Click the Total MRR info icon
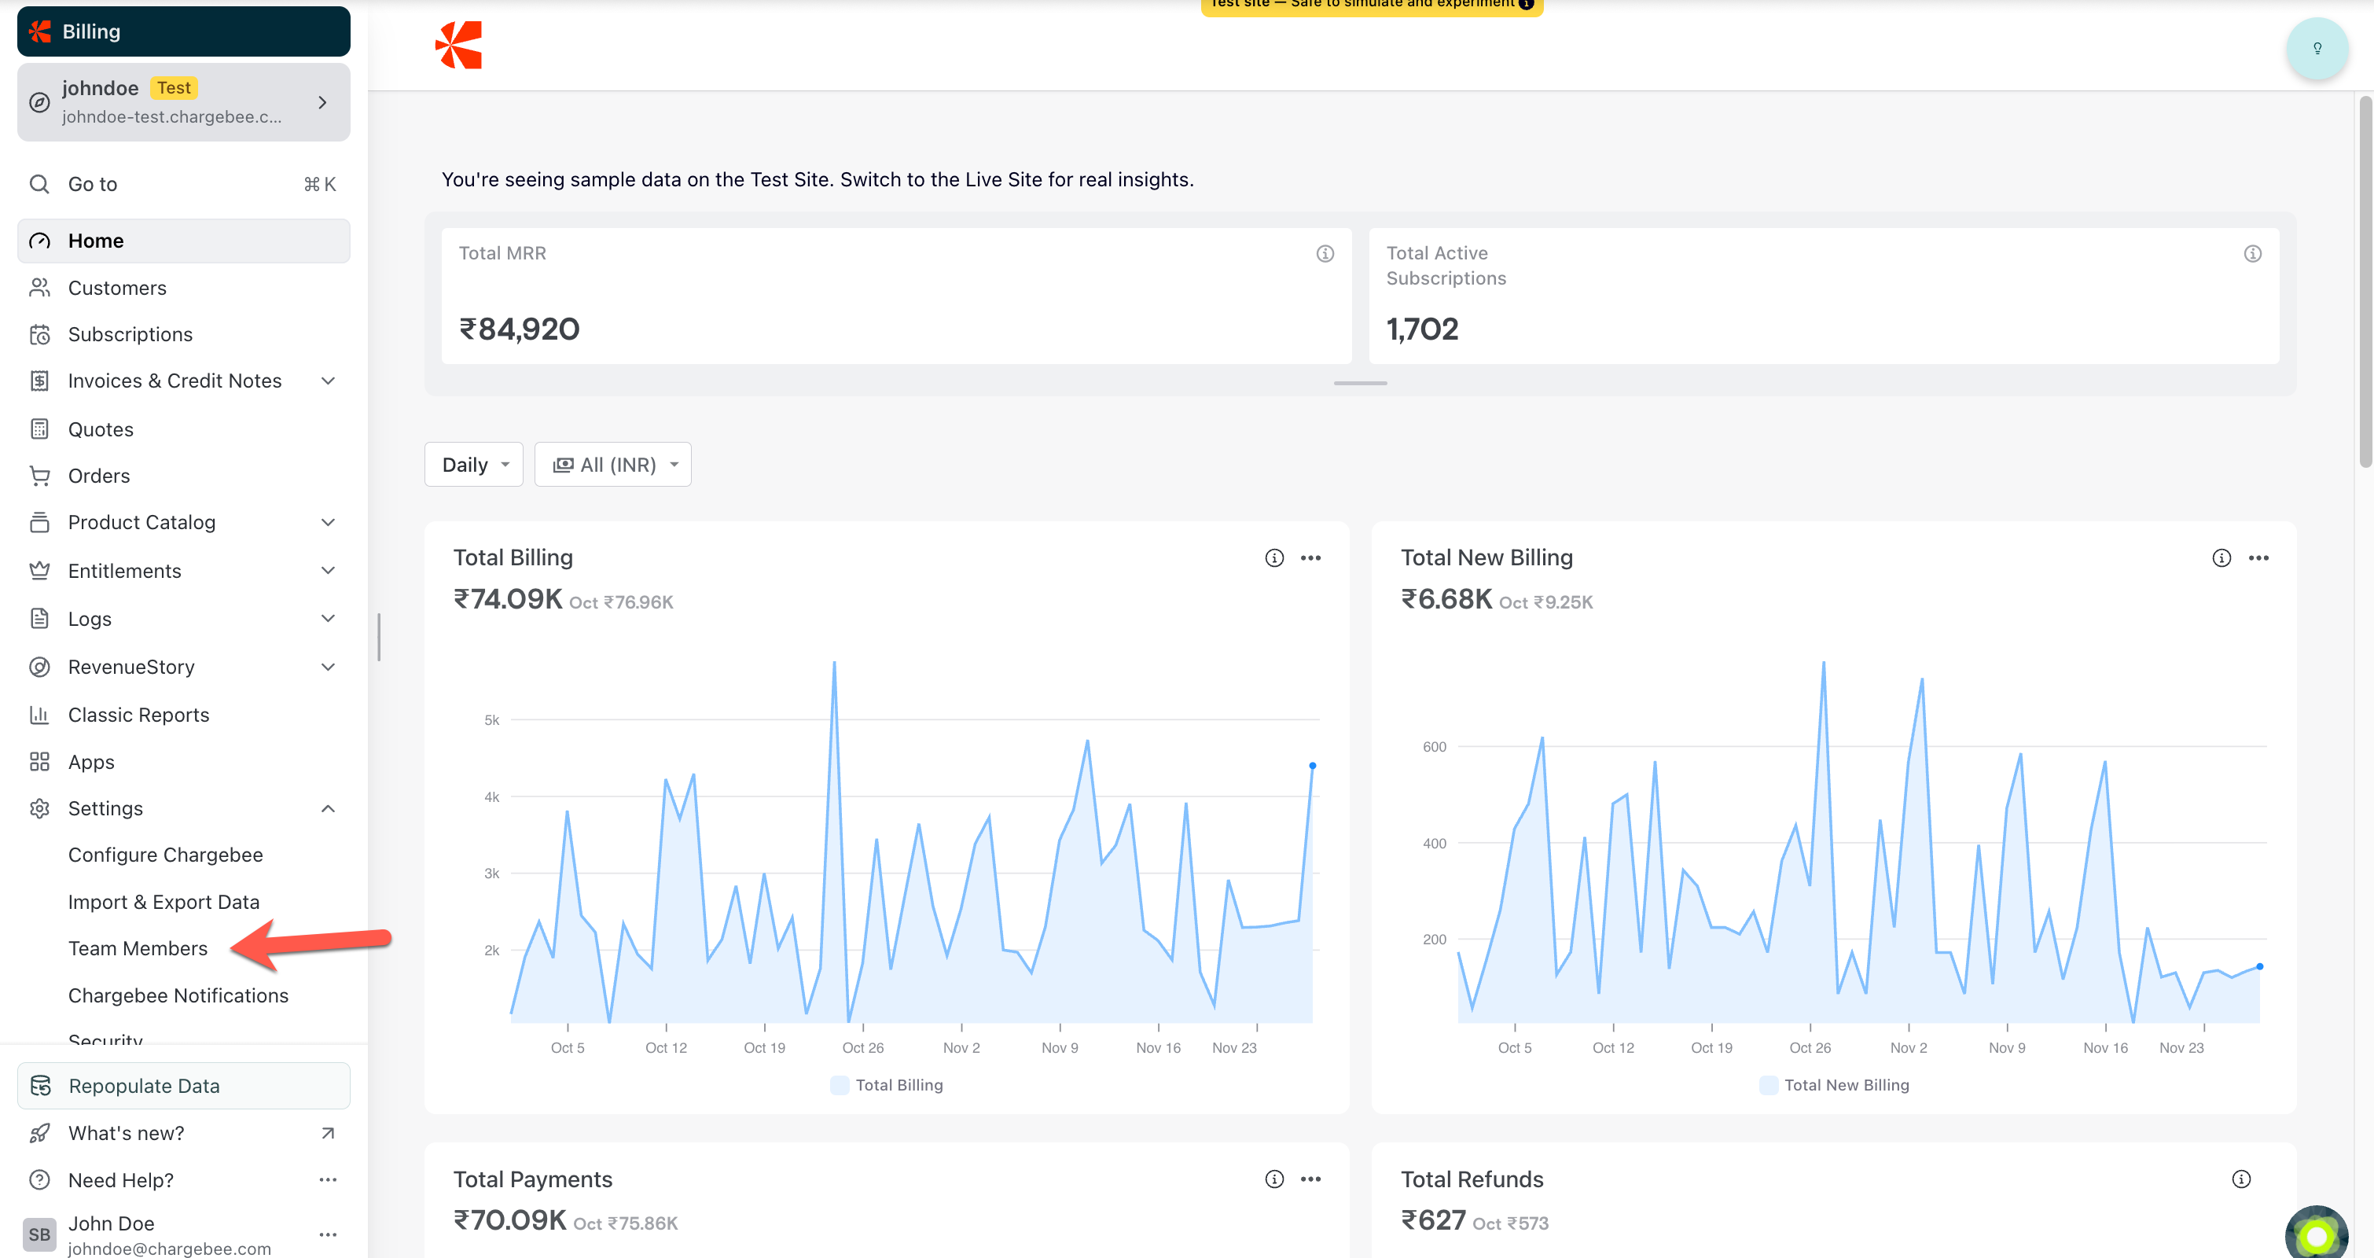2374x1258 pixels. [x=1325, y=253]
